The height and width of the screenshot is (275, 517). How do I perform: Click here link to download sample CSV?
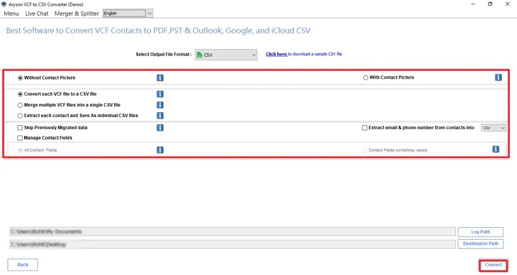point(276,54)
